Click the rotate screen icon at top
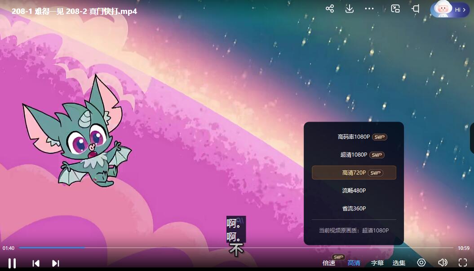This screenshot has width=474, height=271. click(x=416, y=9)
